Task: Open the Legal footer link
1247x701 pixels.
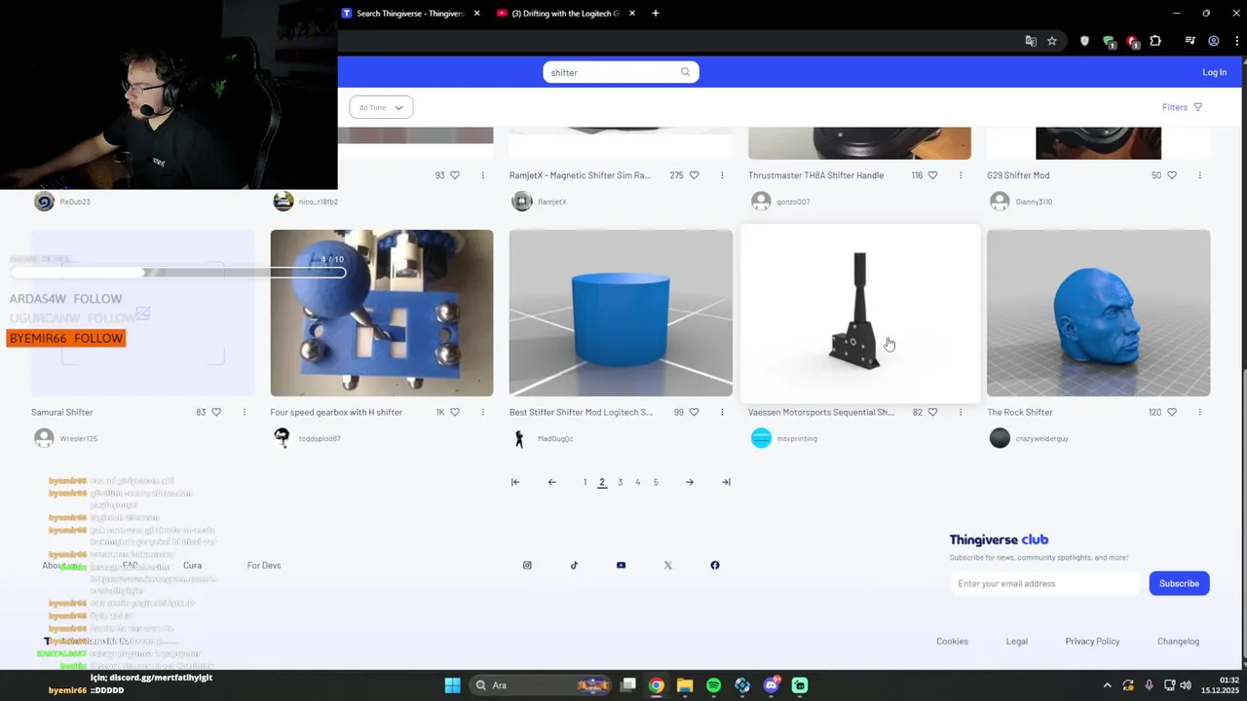Action: click(1016, 641)
